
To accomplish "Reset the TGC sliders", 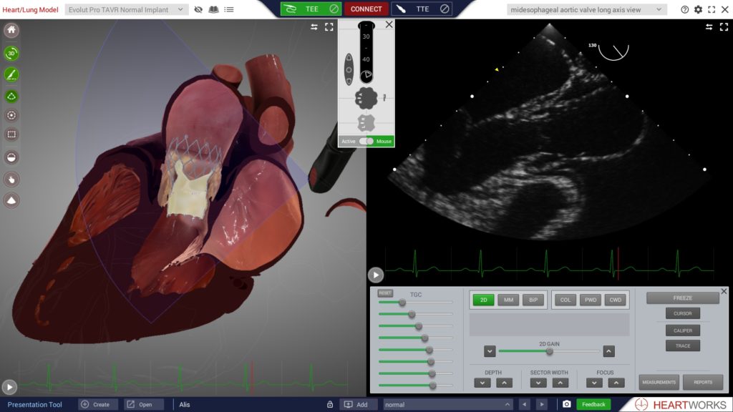I will (385, 293).
